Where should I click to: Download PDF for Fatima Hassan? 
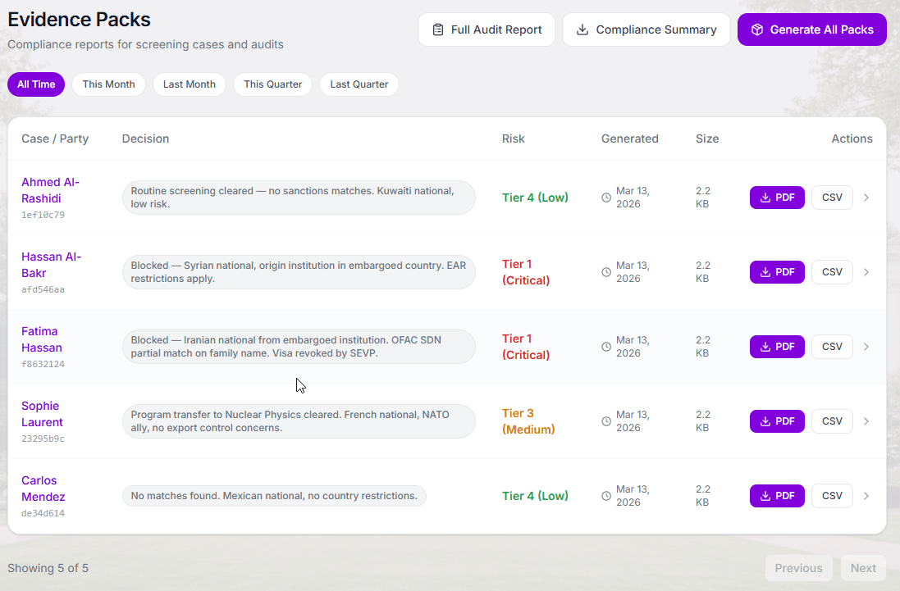pyautogui.click(x=777, y=347)
